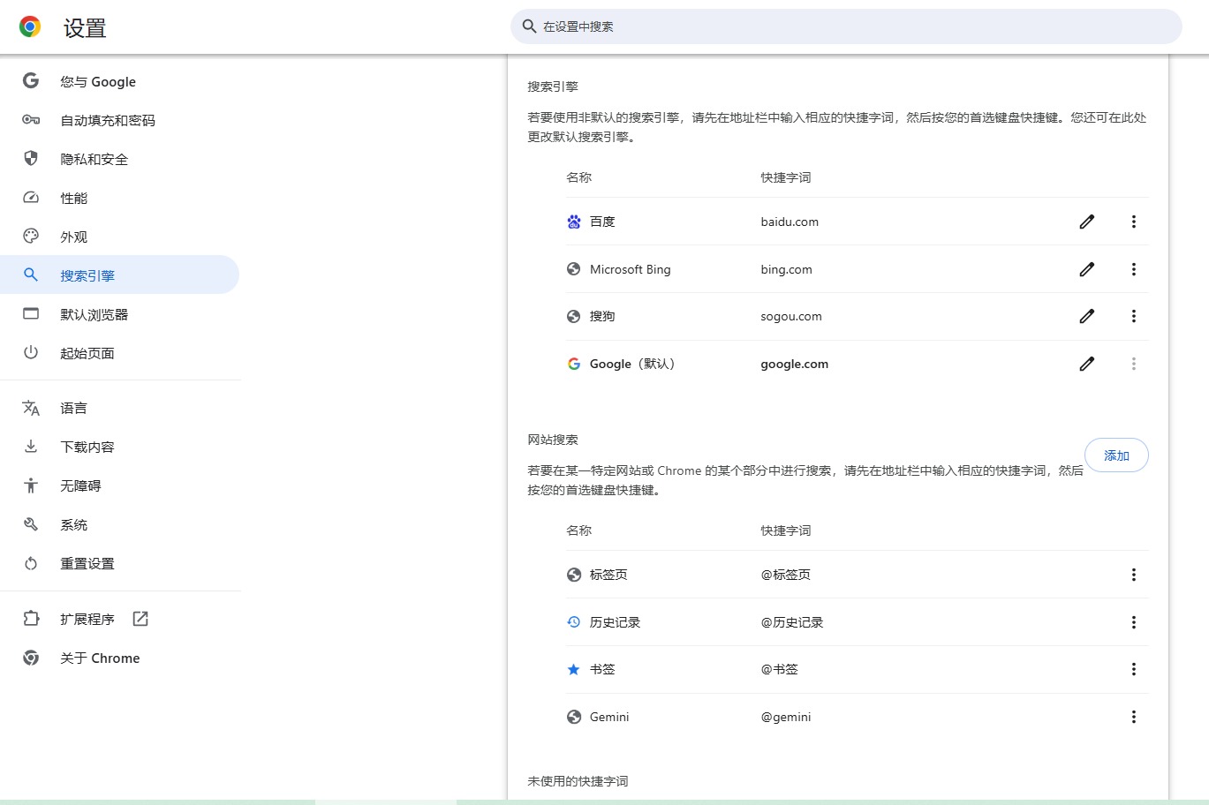
Task: Click the Baidu paw icon in 百度 row
Action: tap(574, 222)
